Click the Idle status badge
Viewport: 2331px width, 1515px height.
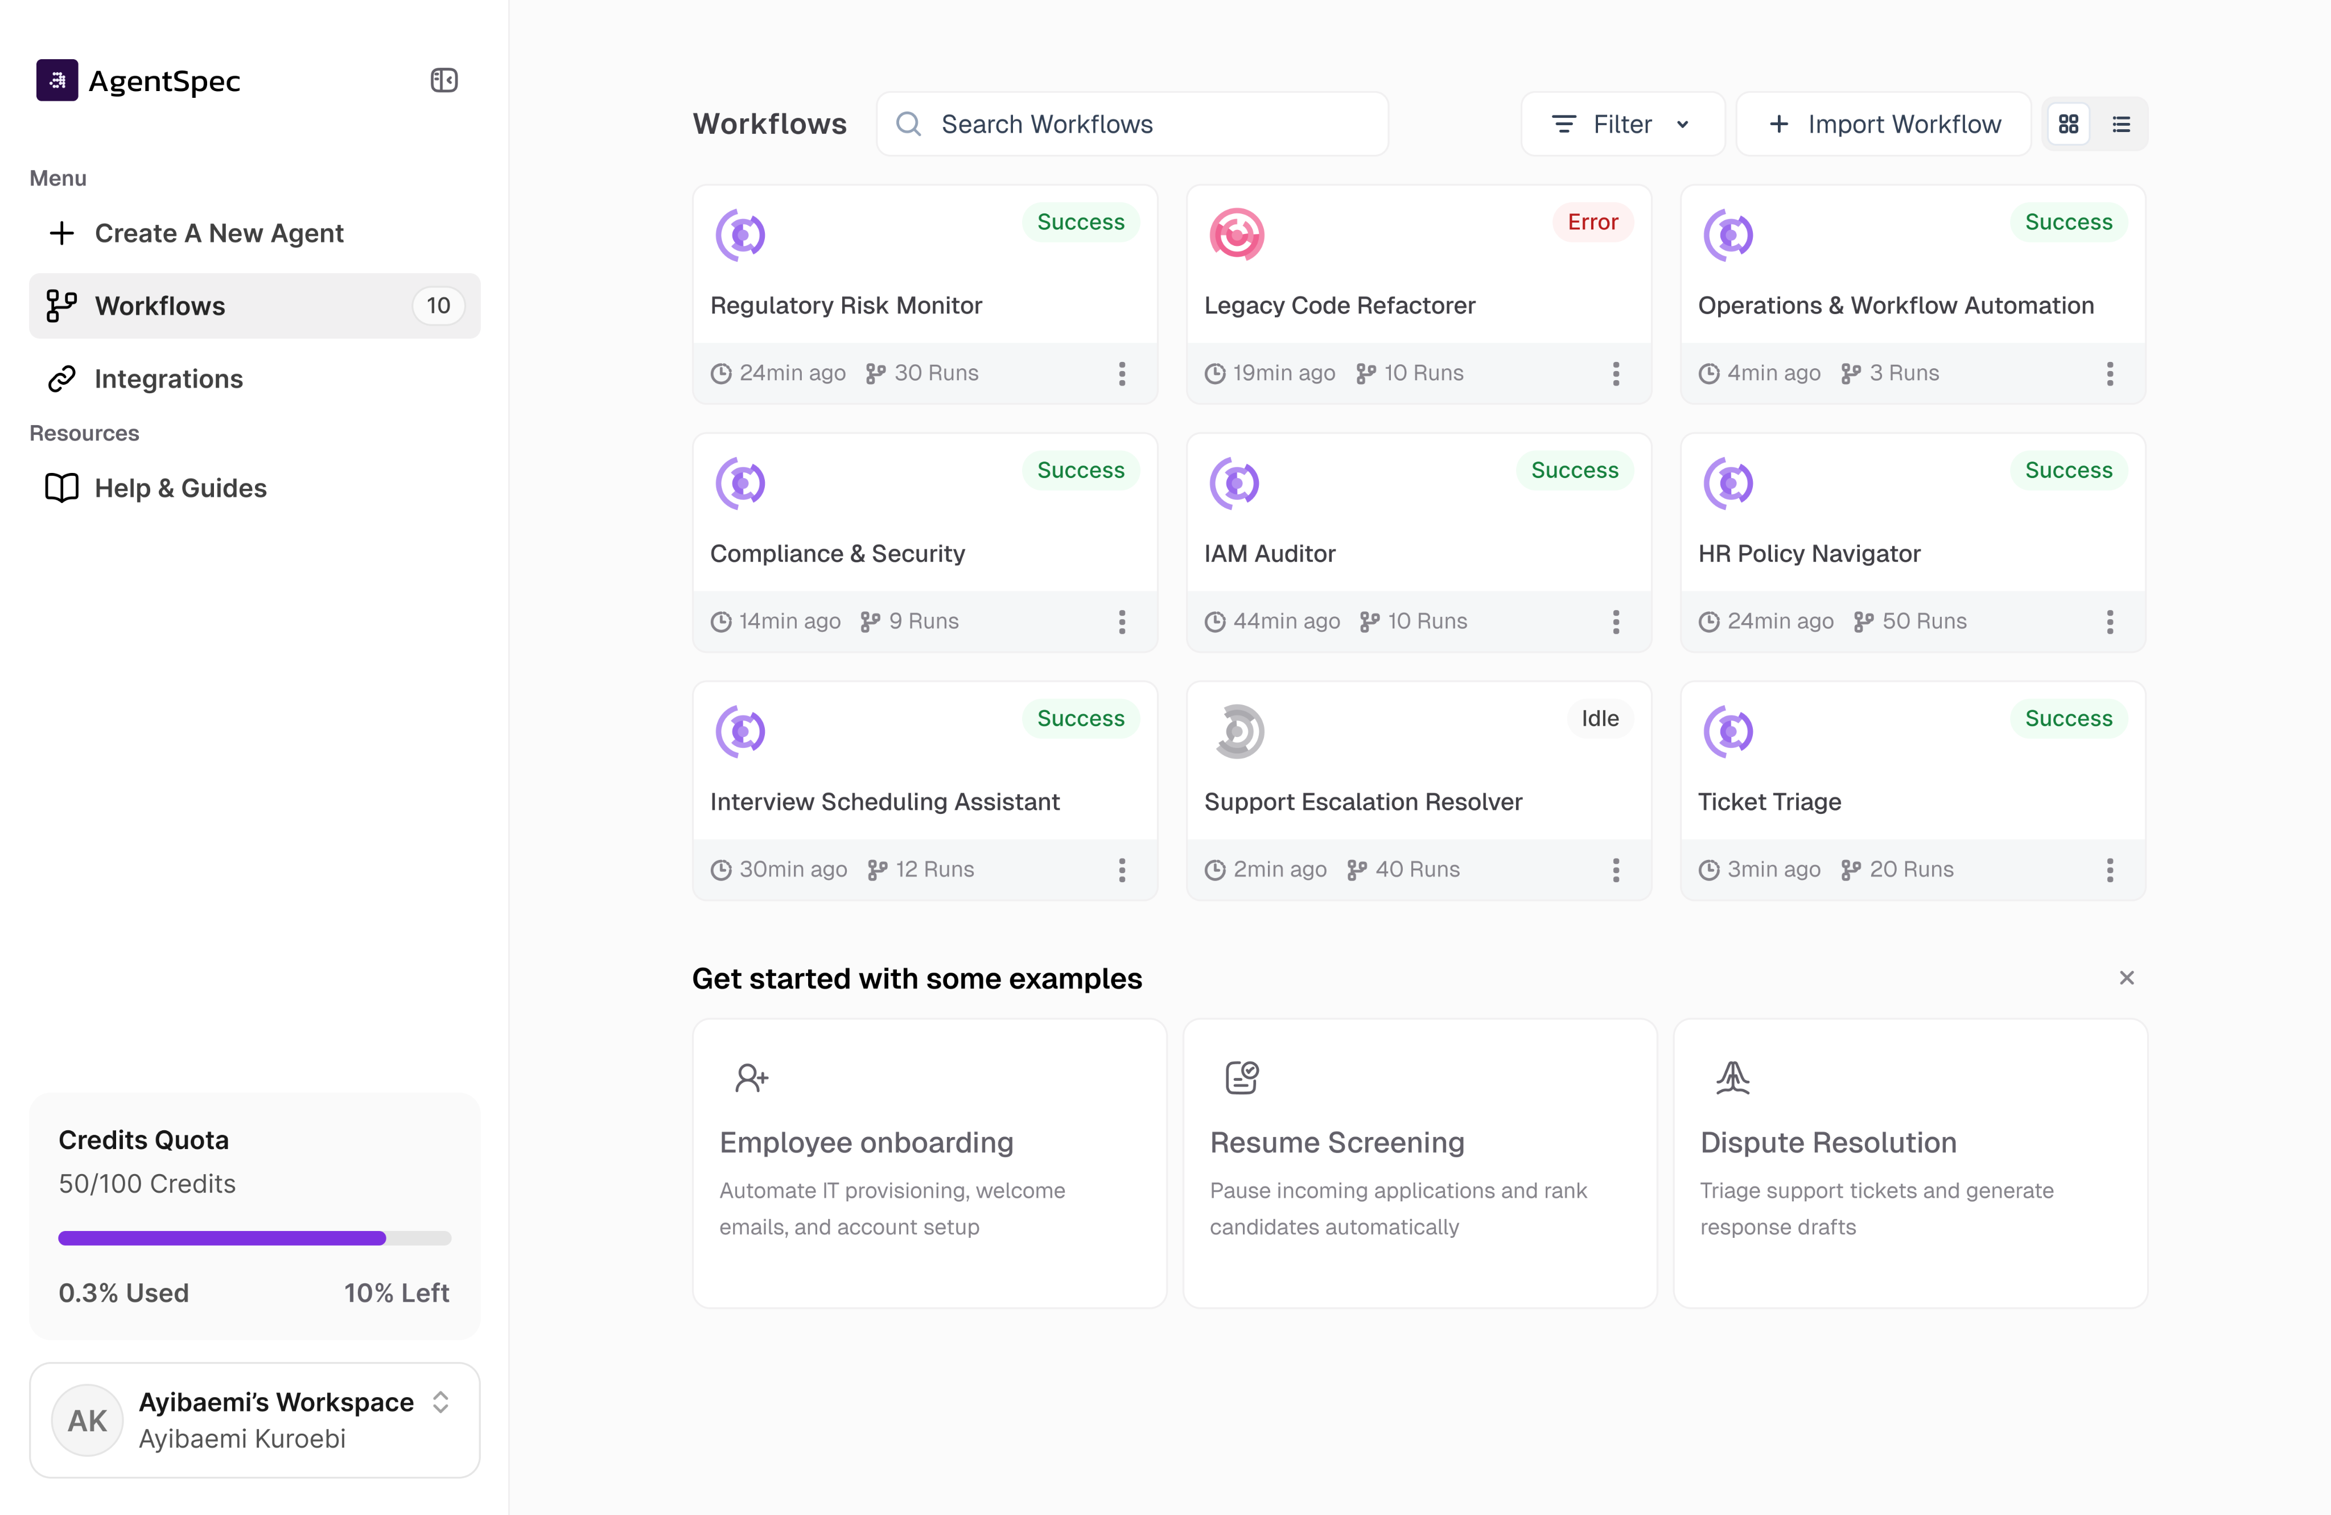(x=1599, y=718)
